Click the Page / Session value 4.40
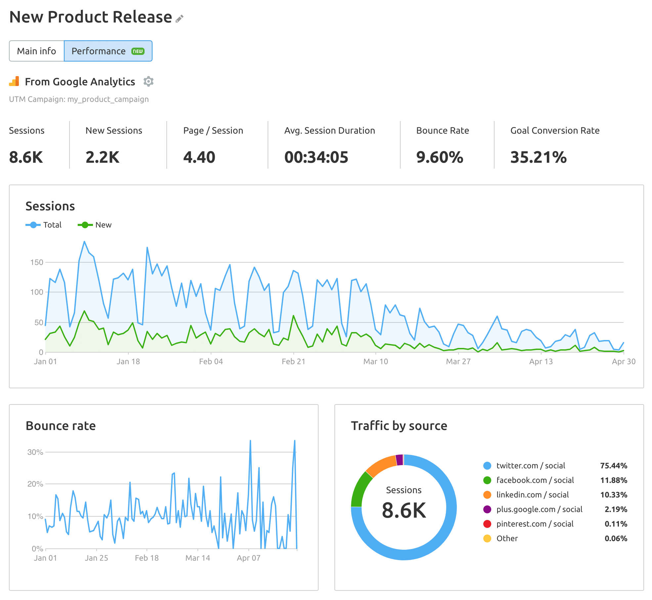This screenshot has width=652, height=600. pyautogui.click(x=199, y=157)
